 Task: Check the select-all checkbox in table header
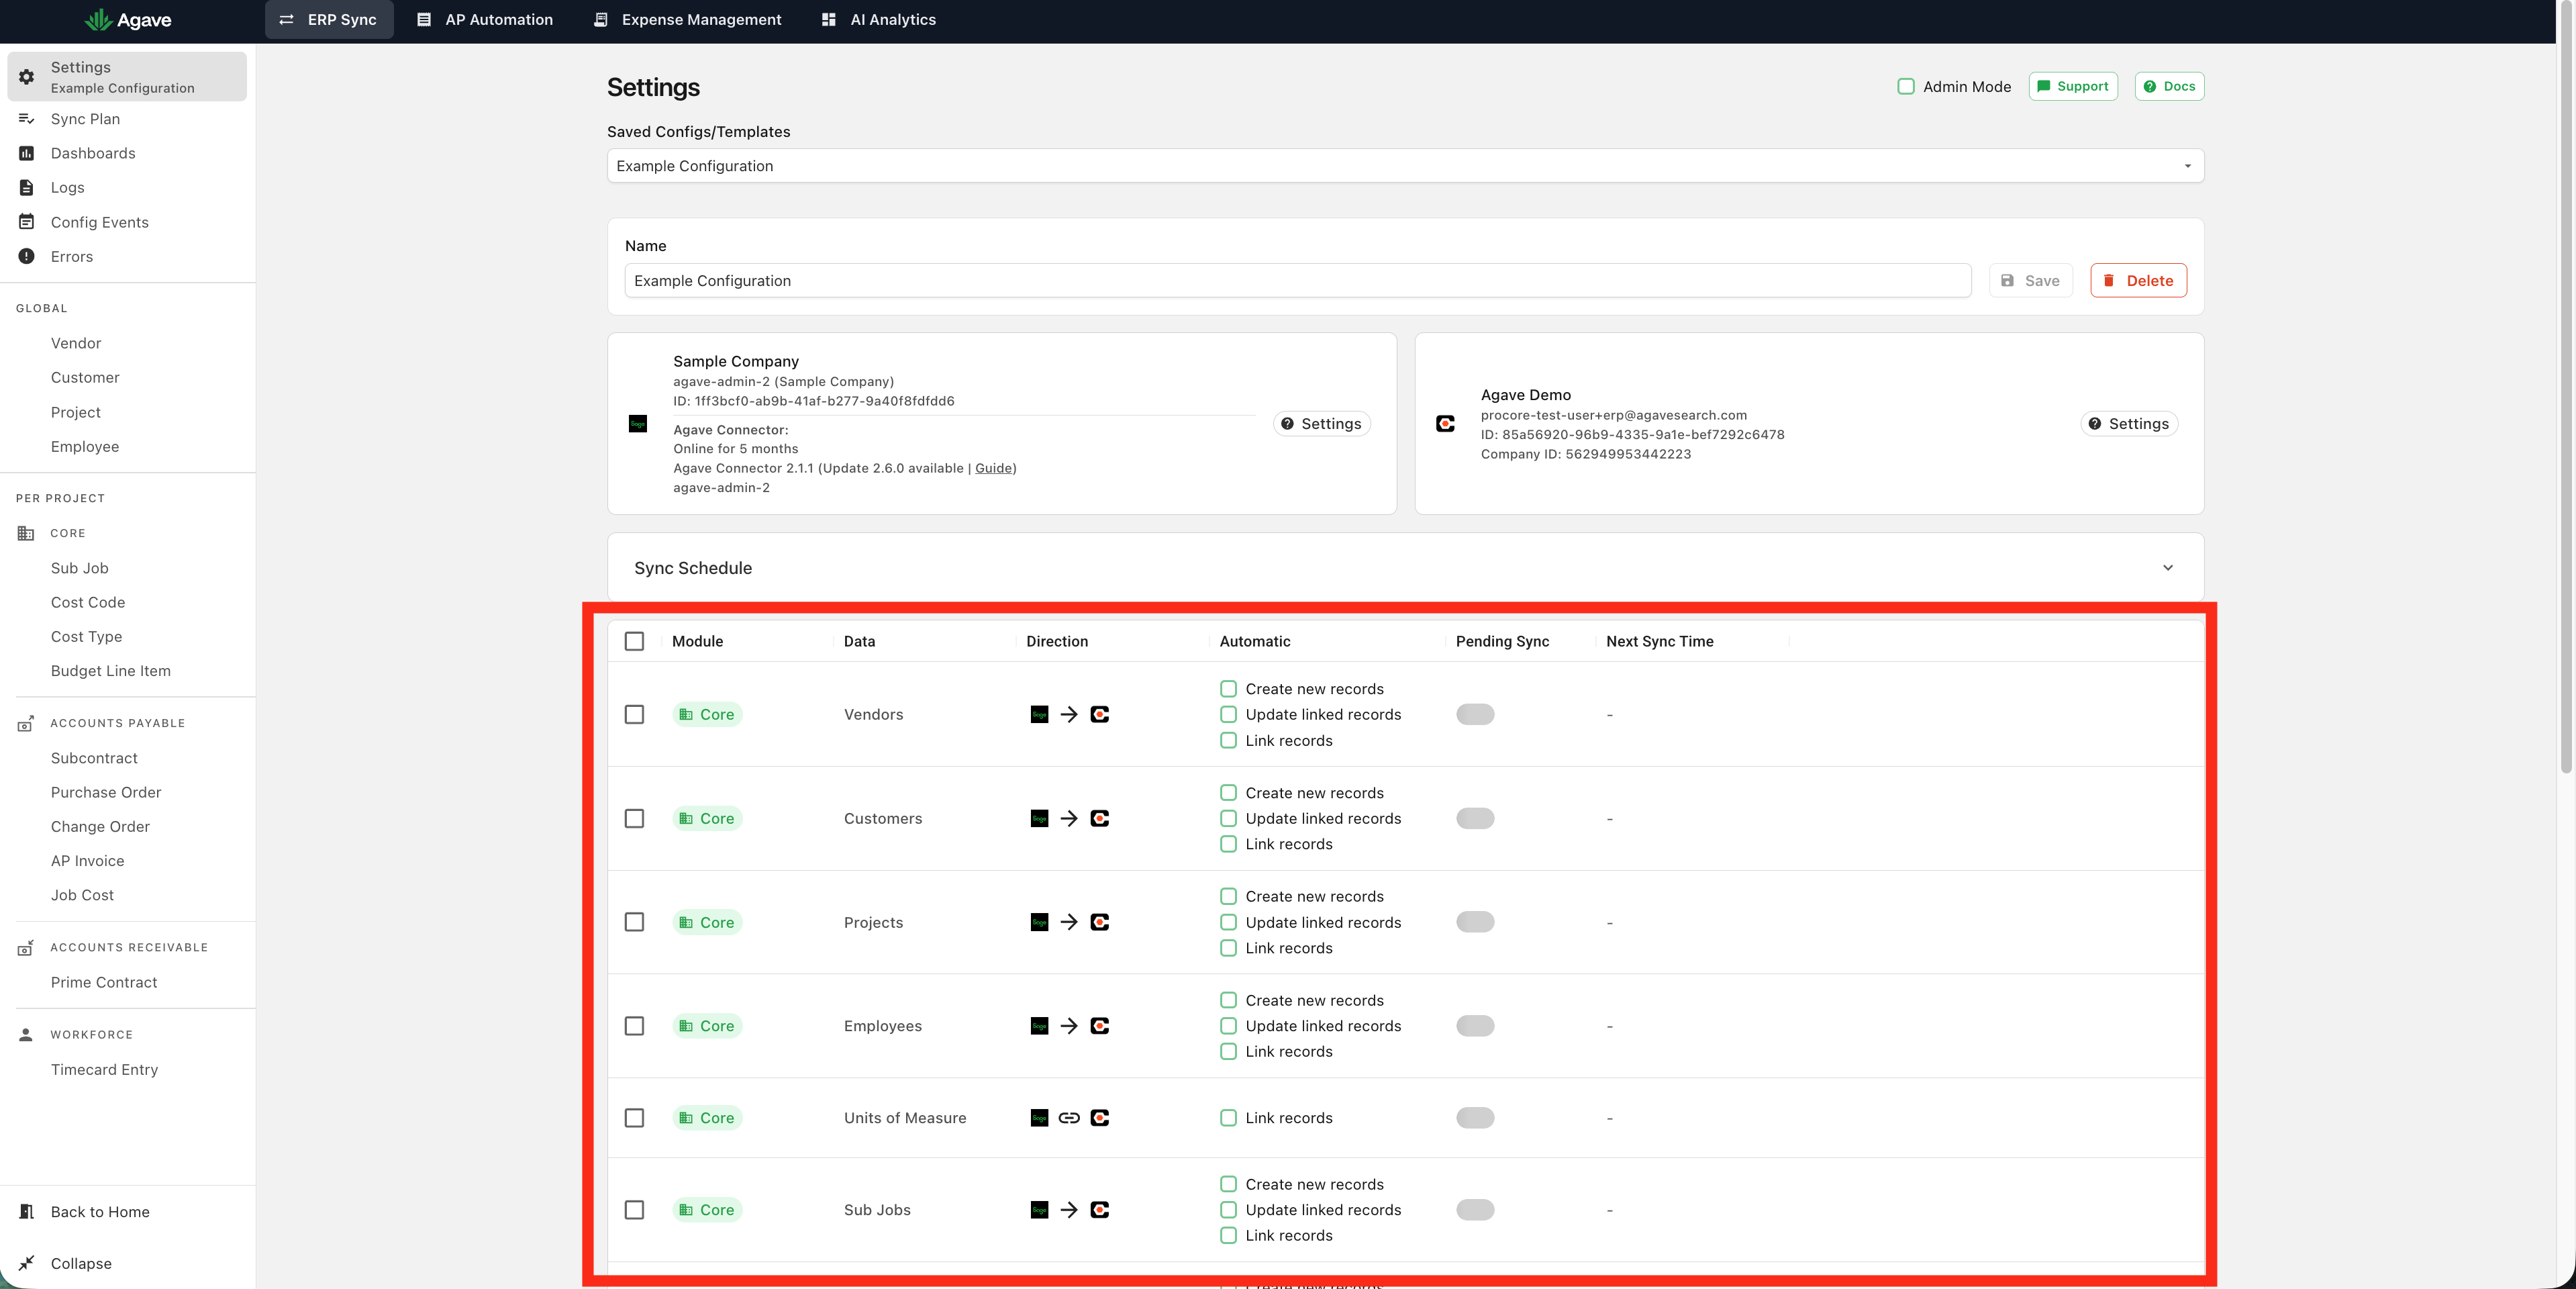click(634, 641)
